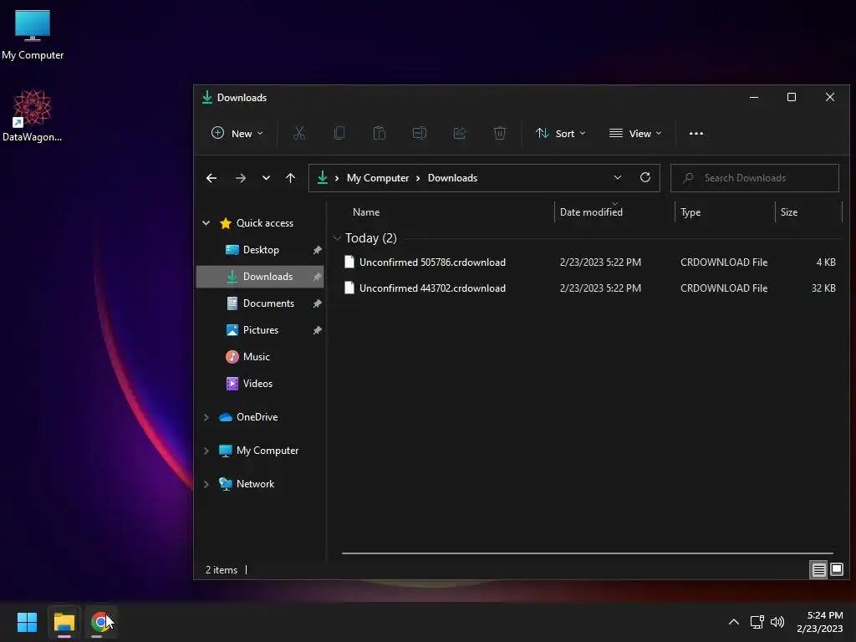Click file icon of Unconfirmed 443702.crdownload
The height and width of the screenshot is (642, 856).
[x=349, y=288]
